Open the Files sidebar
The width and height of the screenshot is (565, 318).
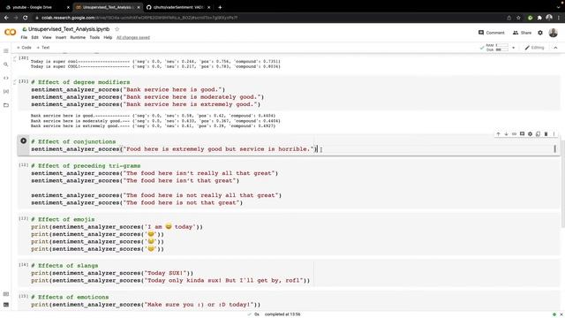point(6,105)
